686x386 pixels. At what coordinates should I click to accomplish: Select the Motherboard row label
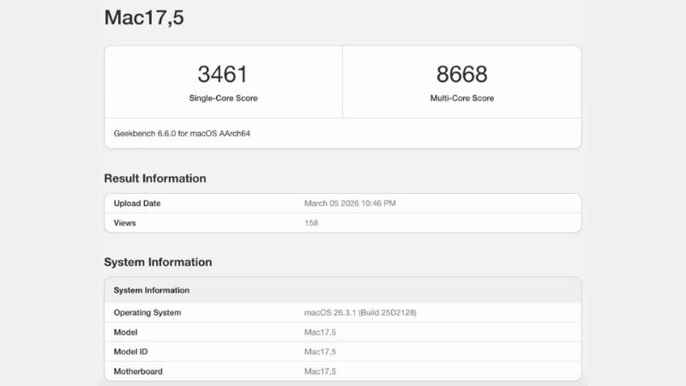(138, 371)
